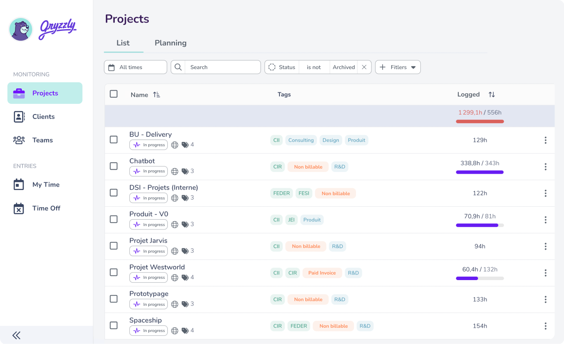Select the Prototypage row checkbox
The height and width of the screenshot is (344, 564).
click(113, 299)
